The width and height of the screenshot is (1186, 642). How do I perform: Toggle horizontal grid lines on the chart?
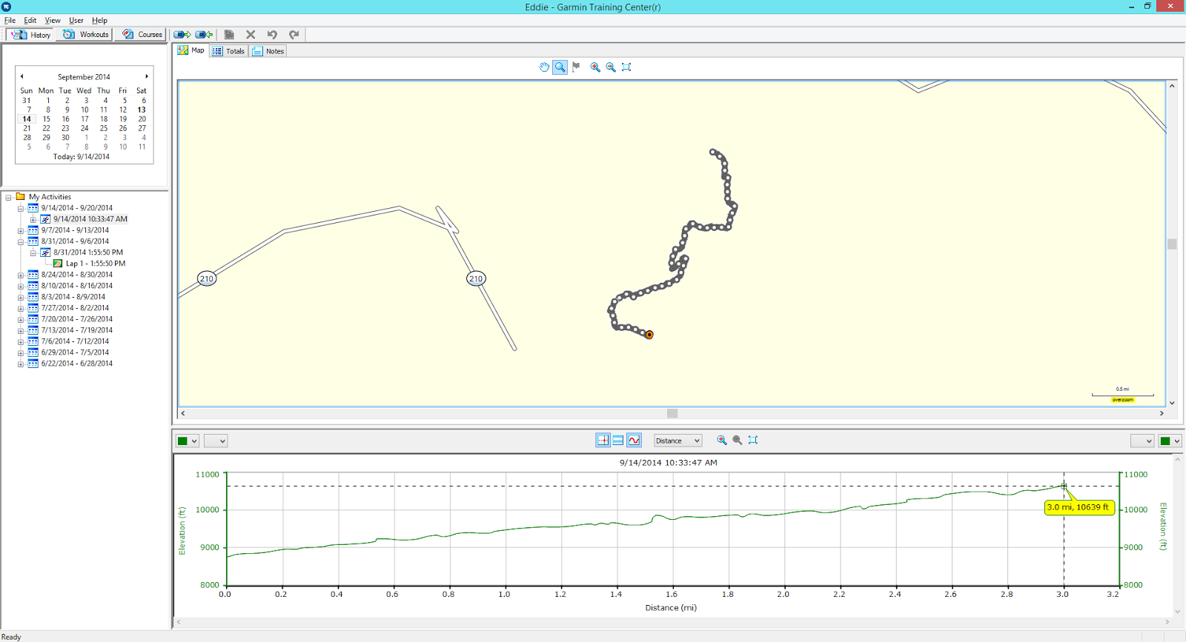618,440
